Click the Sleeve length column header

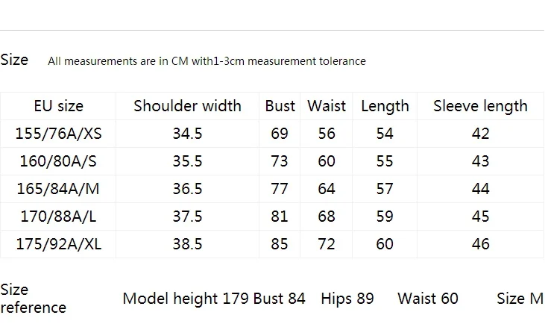[x=480, y=107]
